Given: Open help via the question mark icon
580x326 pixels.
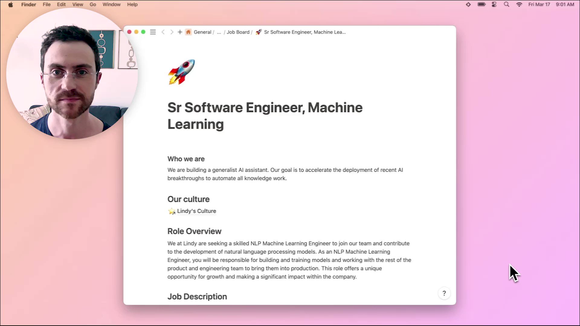Looking at the screenshot, I should [x=444, y=293].
